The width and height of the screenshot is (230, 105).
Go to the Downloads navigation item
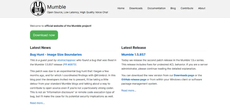136,8
